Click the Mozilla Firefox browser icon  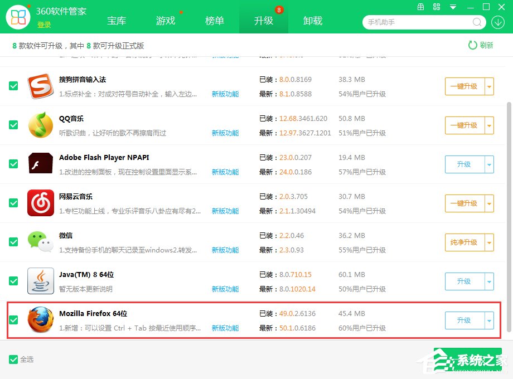40,320
